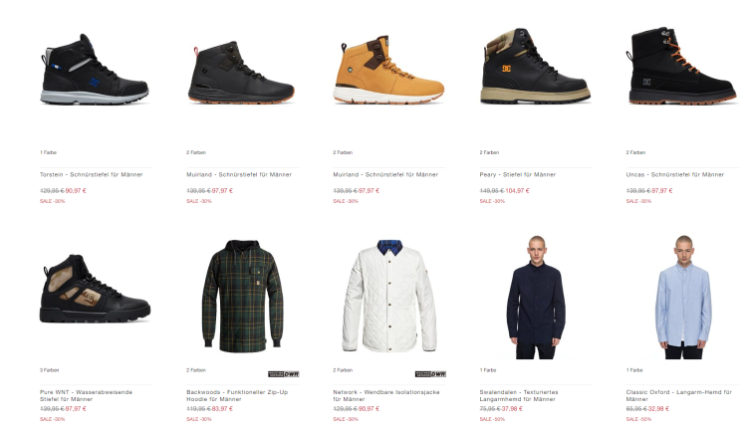Open the green plaid Backwoods hoodie image
The width and height of the screenshot is (747, 434).
[x=242, y=296]
